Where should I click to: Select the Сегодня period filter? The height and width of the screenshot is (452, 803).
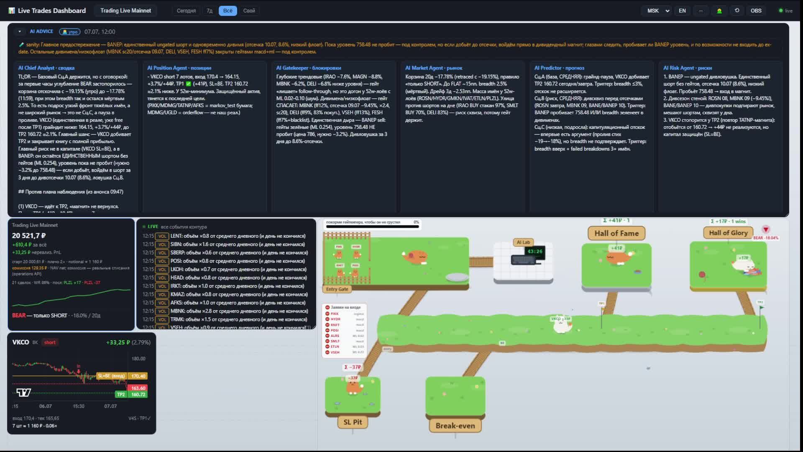click(186, 10)
